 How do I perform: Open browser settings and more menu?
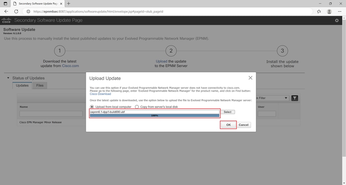[340, 11]
